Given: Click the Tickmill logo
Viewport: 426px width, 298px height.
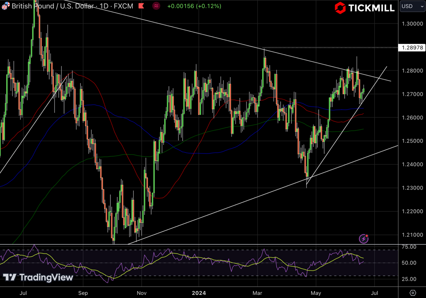Looking at the screenshot, I should pos(365,8).
